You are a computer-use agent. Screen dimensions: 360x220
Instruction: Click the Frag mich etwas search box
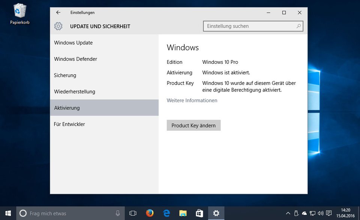pos(70,213)
